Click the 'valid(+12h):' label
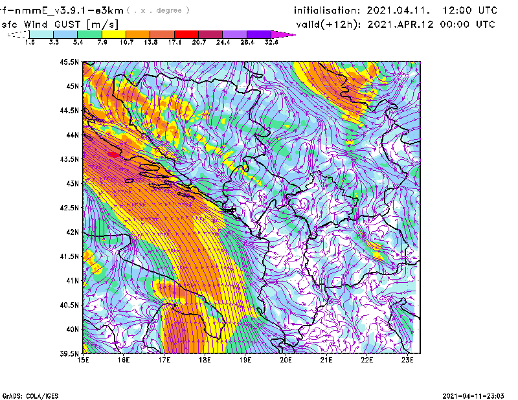The image size is (518, 400). [x=328, y=25]
